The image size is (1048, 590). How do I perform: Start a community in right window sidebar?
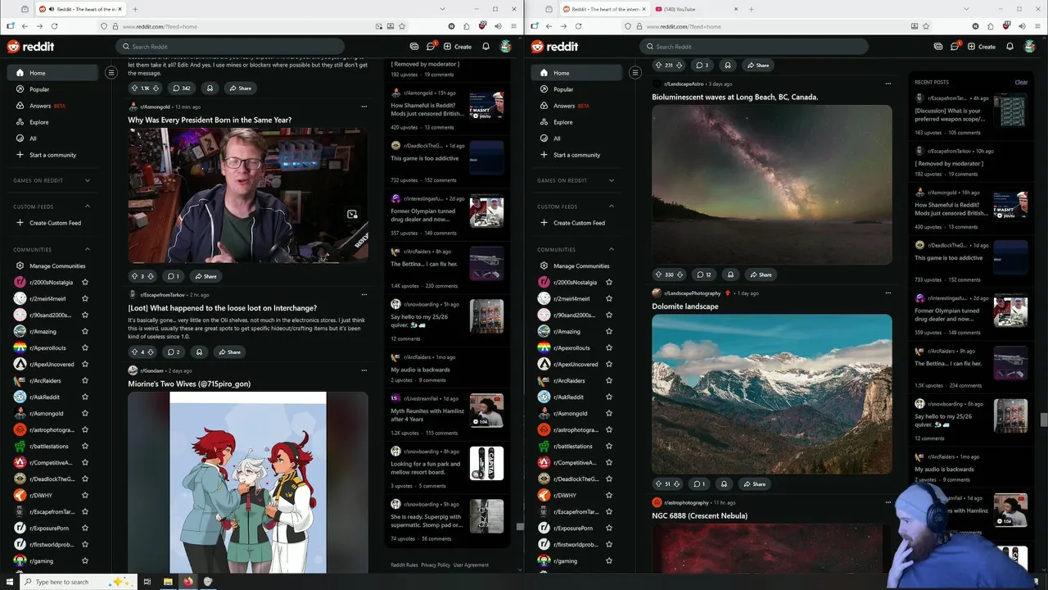[576, 155]
